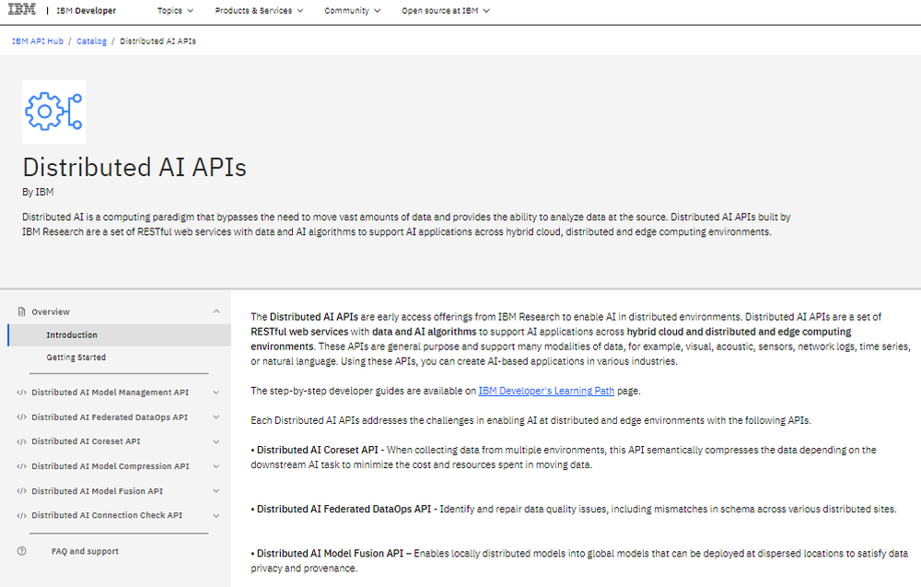Collapse the Overview section chevron
921x587 pixels.
click(x=216, y=311)
